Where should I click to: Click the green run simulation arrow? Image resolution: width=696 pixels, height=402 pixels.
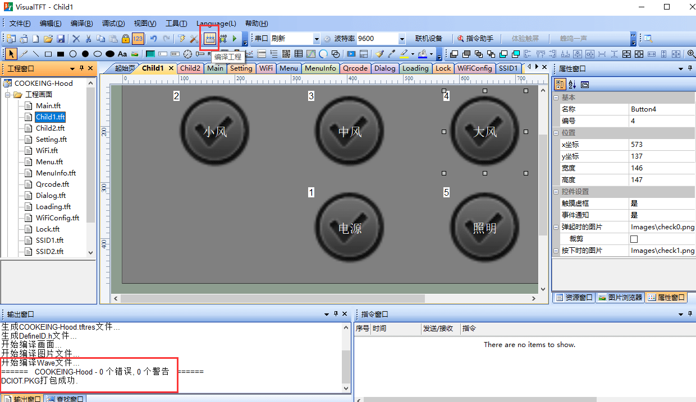coord(235,39)
